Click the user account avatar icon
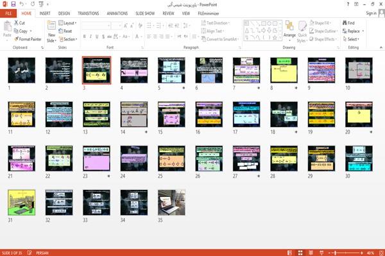The width and height of the screenshot is (385, 256). click(382, 13)
